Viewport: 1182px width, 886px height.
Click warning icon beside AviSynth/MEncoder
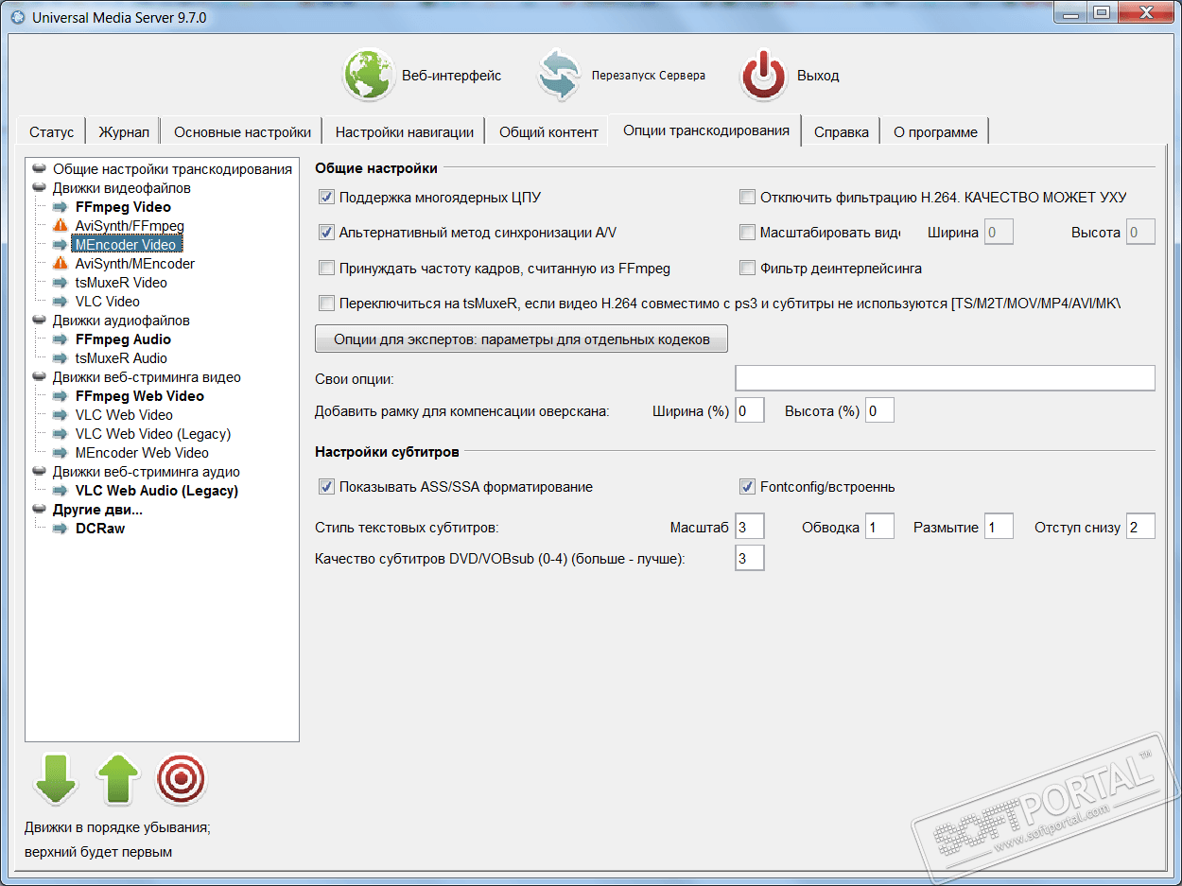pos(61,264)
